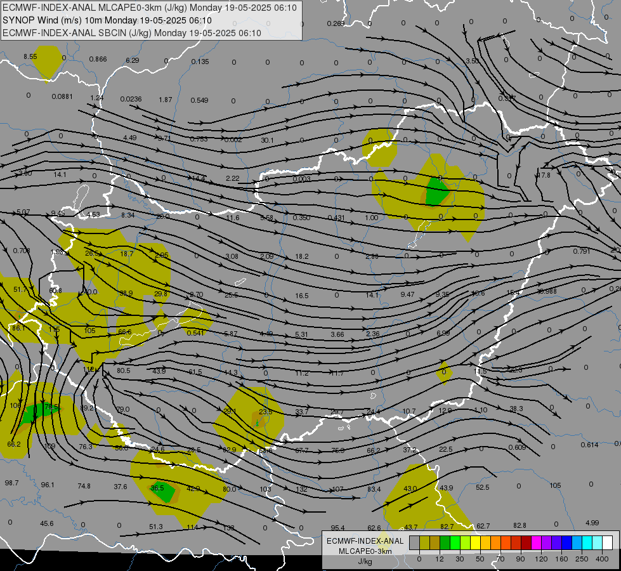Click the map value 95.4
621x571 pixels.
[x=338, y=528]
